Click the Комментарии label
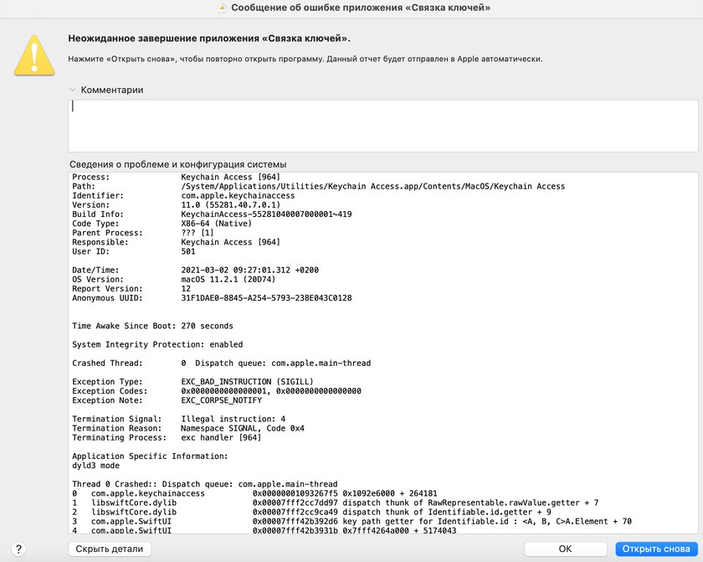Viewport: 703px width, 562px height. point(112,90)
